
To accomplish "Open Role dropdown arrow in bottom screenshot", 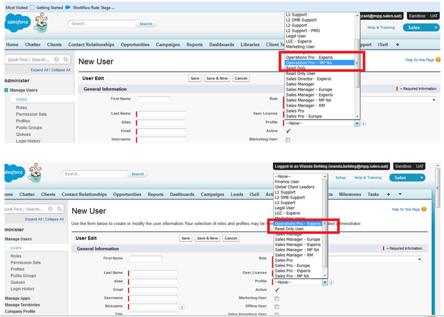I will (419, 259).
